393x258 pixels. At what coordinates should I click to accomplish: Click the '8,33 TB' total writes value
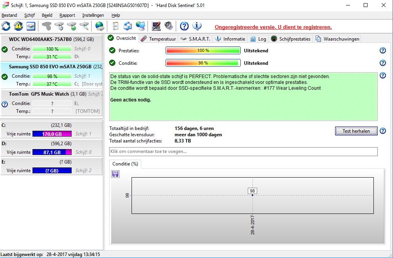183,141
